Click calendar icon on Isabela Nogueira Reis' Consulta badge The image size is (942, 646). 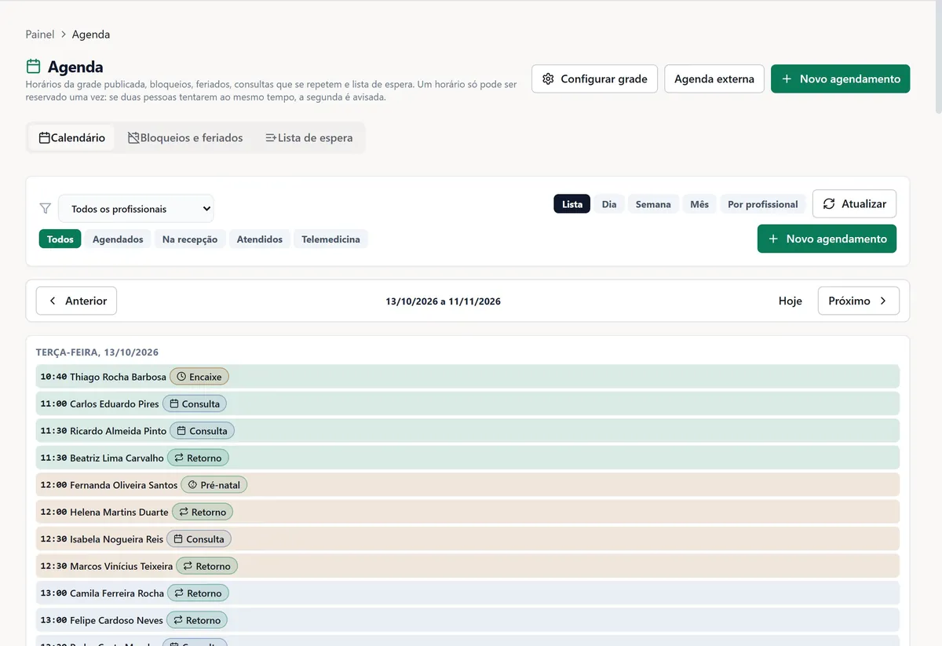pos(178,539)
